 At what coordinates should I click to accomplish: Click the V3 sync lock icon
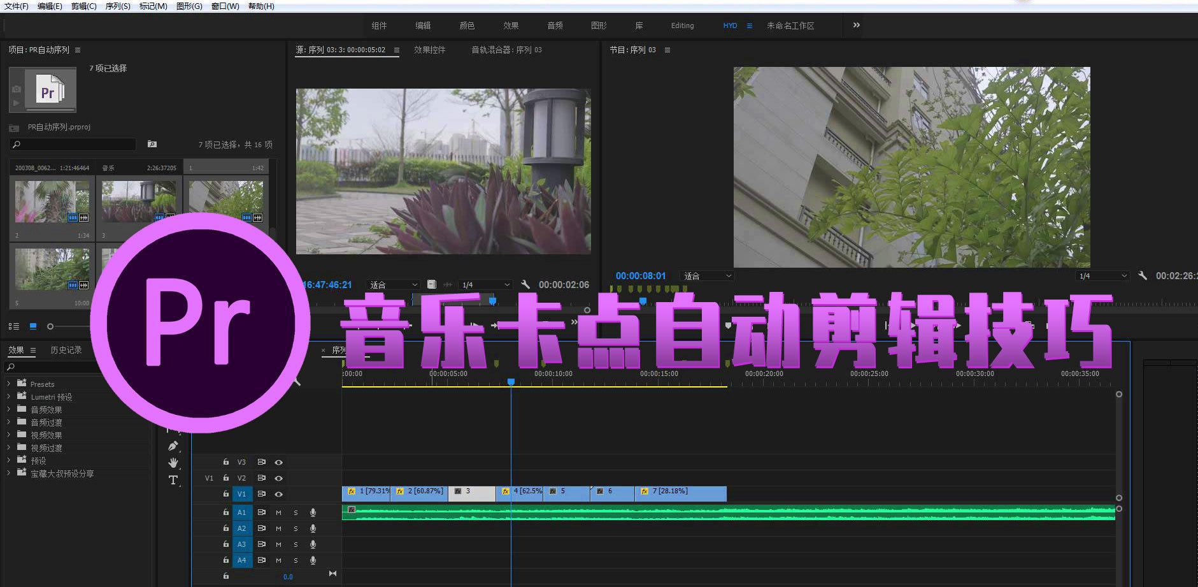261,462
